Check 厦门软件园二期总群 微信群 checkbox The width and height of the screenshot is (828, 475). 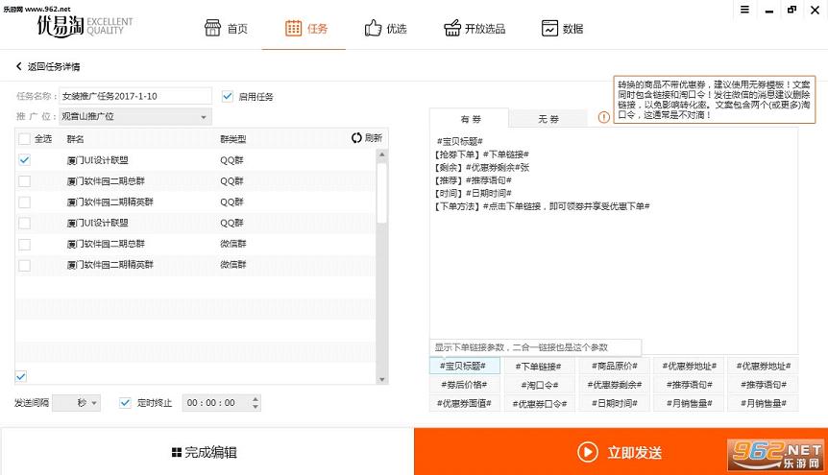(24, 245)
